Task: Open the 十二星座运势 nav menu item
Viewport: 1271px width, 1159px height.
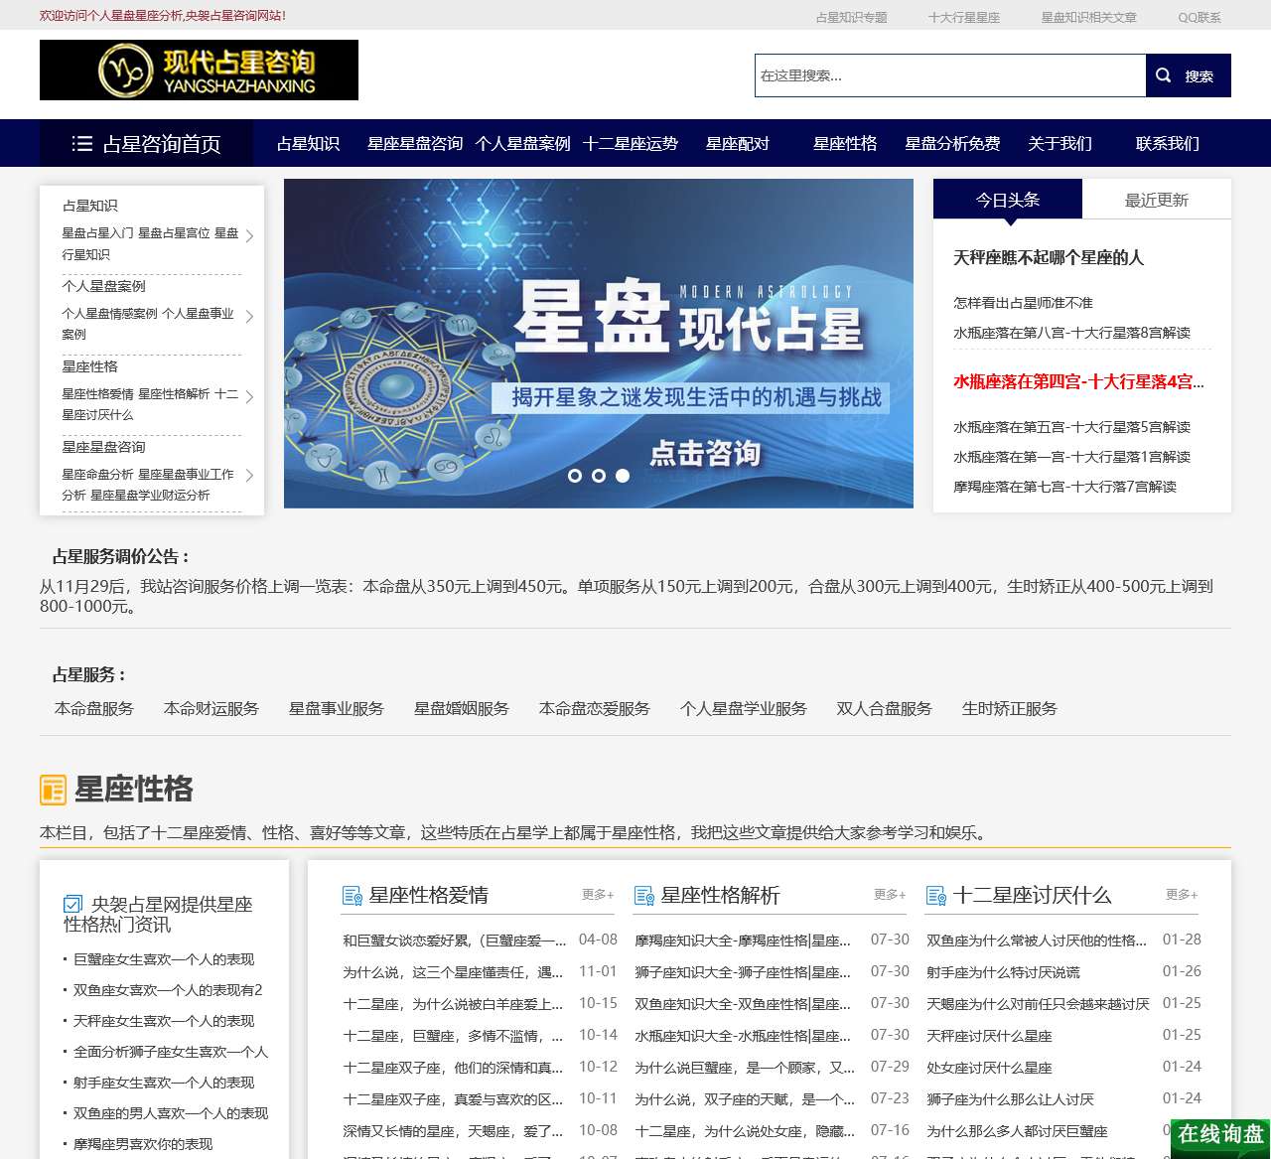Action: (x=630, y=144)
